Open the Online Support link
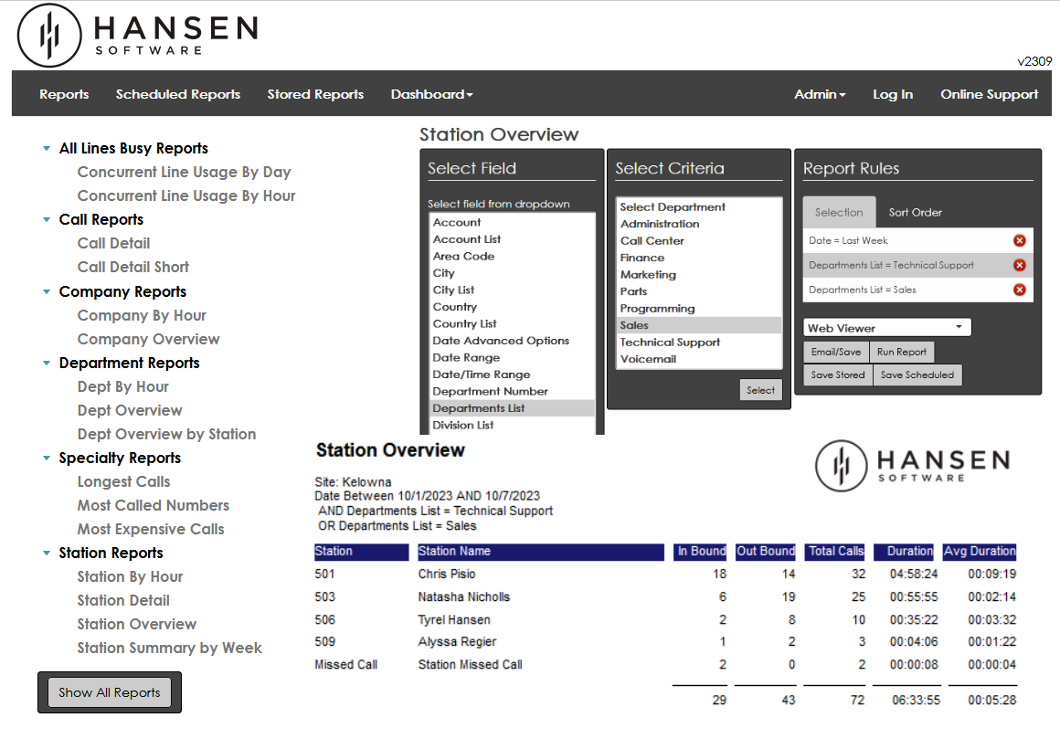1060x749 pixels. click(989, 94)
